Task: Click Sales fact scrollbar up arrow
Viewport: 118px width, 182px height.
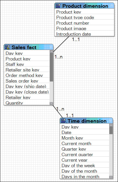Action: [x=51, y=52]
